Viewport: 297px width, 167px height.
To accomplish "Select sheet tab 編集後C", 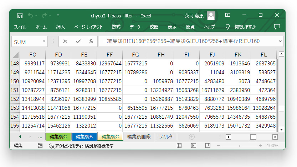I will (x=110, y=136).
